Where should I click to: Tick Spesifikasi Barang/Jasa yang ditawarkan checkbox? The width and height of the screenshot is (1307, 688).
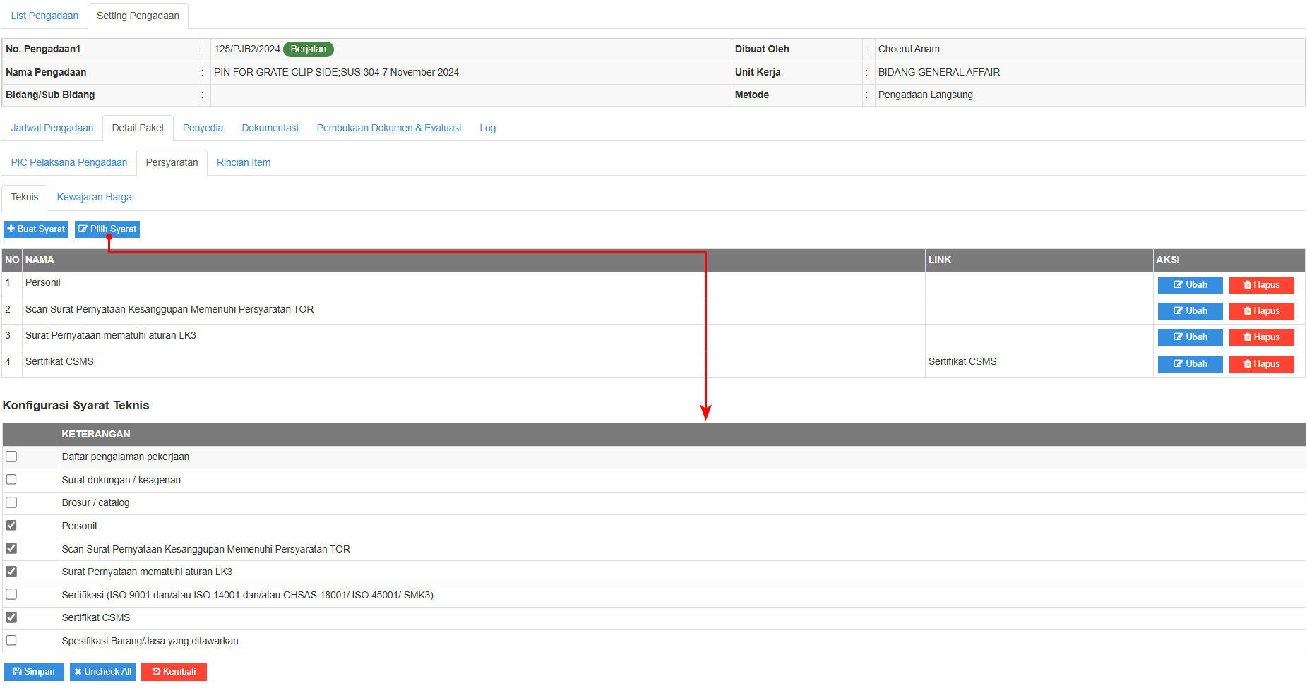click(x=11, y=641)
